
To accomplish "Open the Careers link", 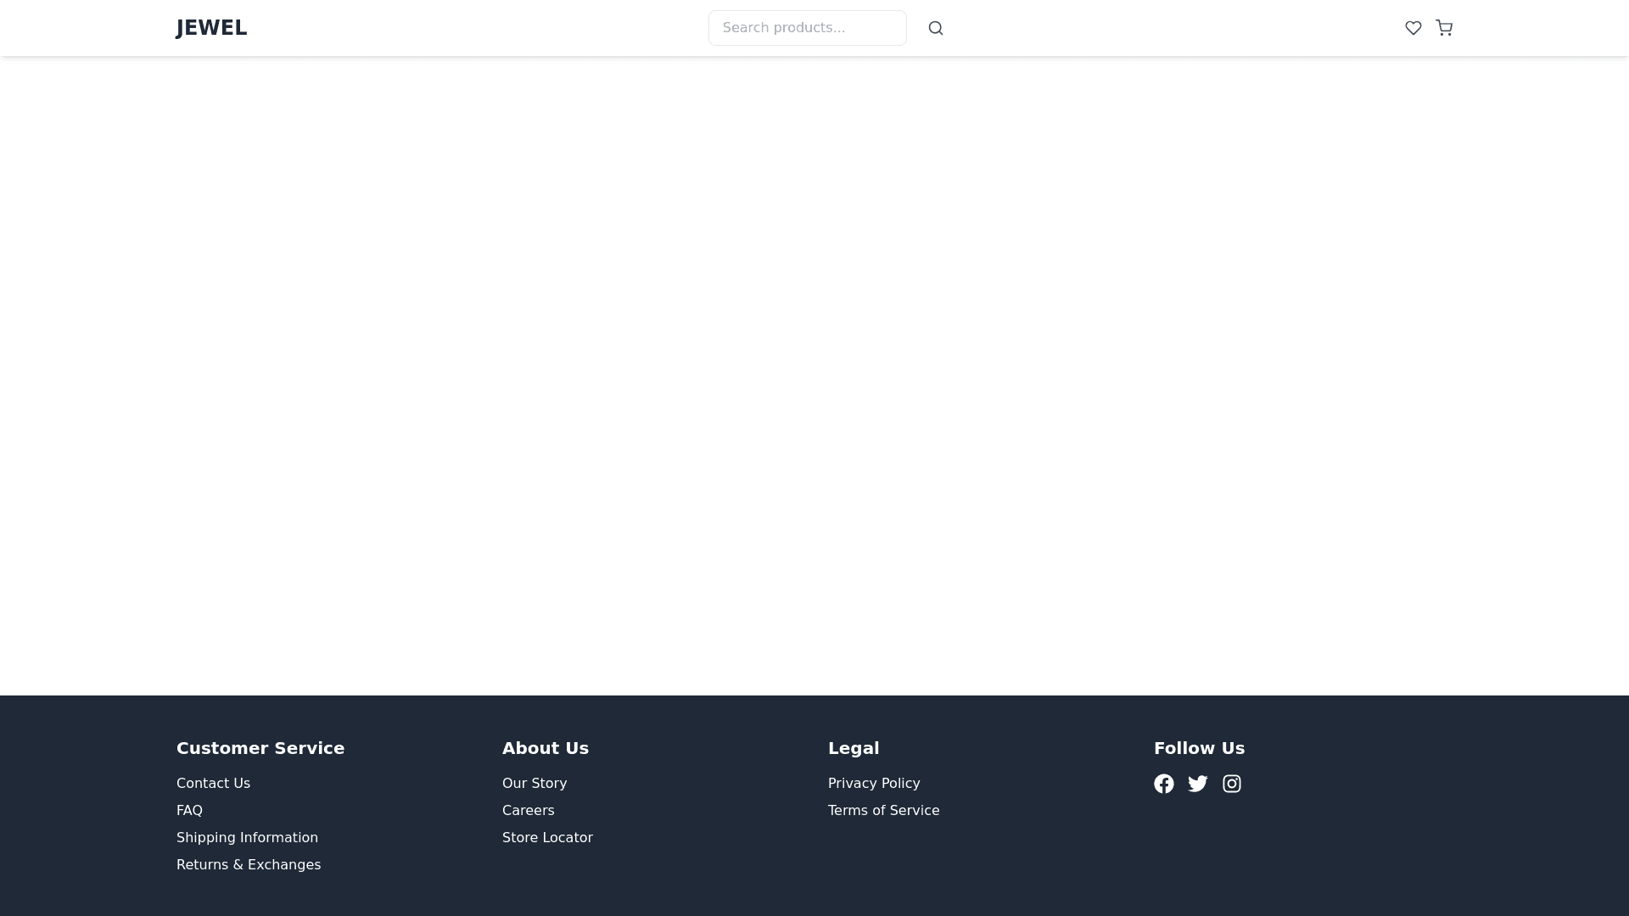I will (x=528, y=810).
